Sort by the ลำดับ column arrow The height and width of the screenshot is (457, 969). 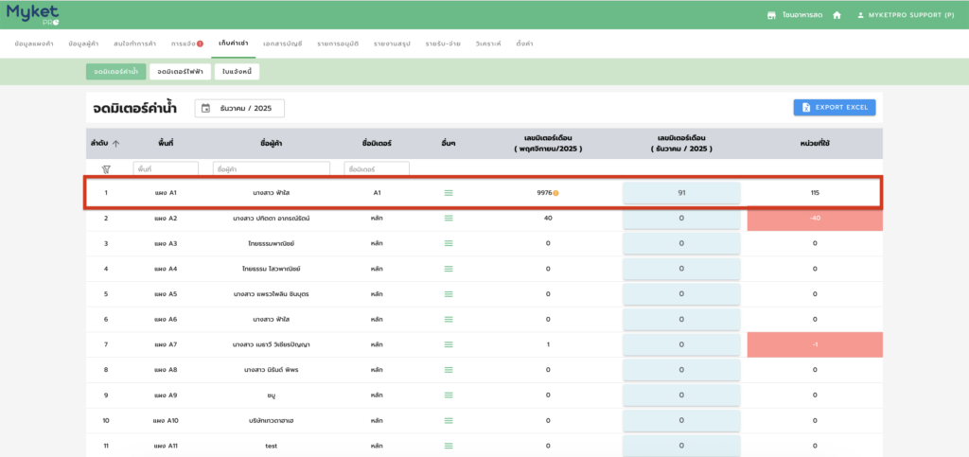116,144
